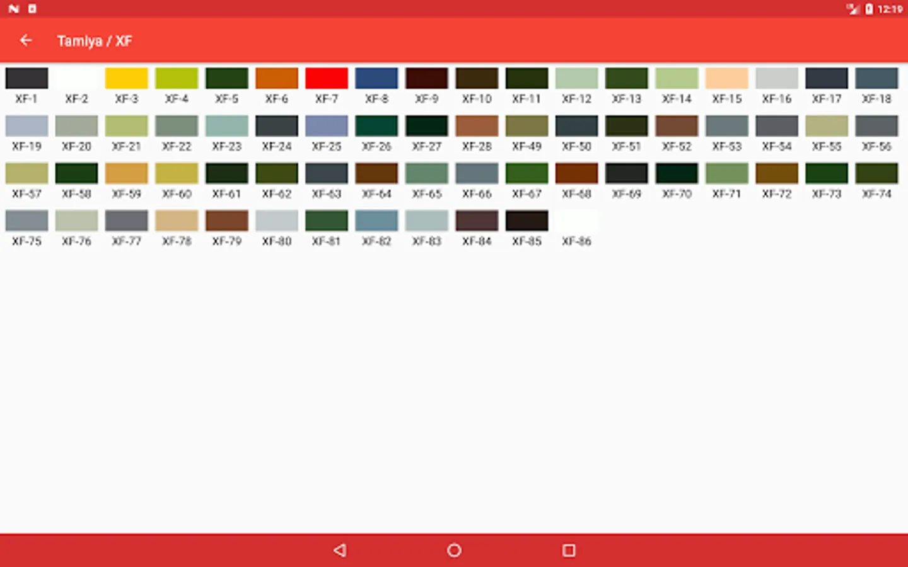The image size is (908, 567).
Task: Tap the XF-53 text label
Action: pos(727,146)
